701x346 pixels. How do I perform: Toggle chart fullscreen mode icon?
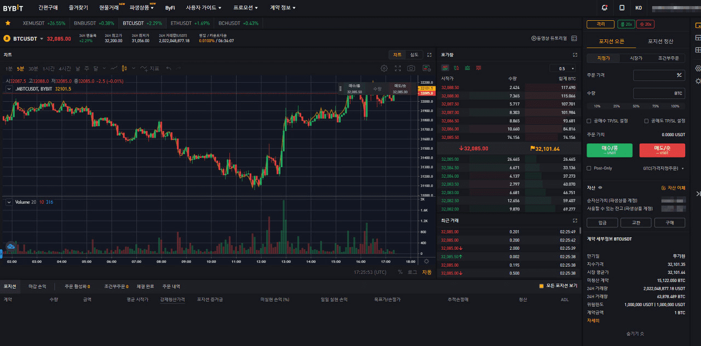(x=398, y=68)
